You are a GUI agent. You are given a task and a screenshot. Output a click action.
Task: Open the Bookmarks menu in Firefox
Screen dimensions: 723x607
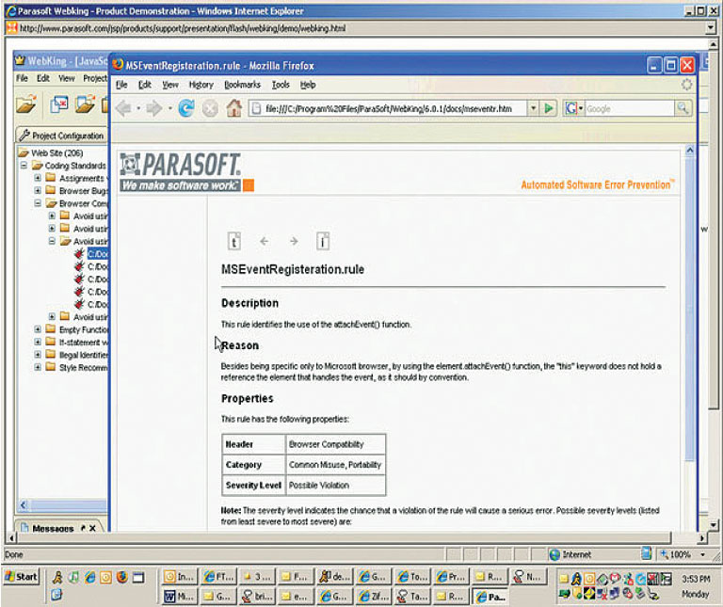pos(242,85)
